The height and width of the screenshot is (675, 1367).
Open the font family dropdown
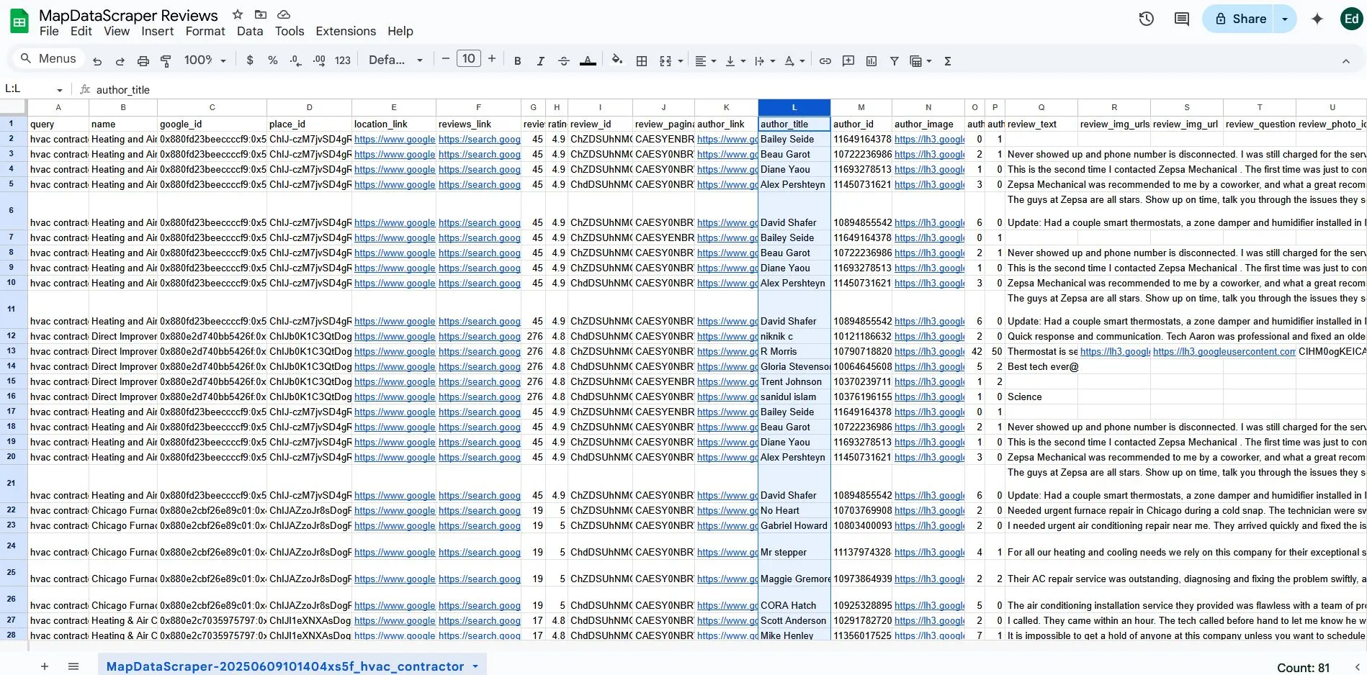point(395,60)
